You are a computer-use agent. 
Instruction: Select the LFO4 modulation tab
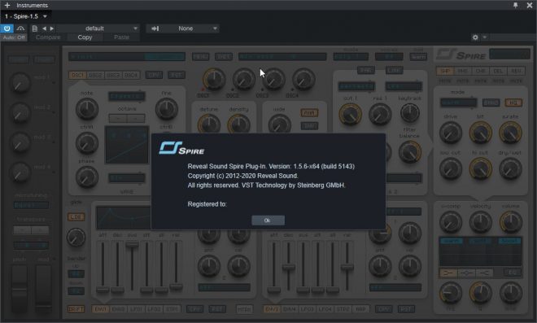point(325,309)
